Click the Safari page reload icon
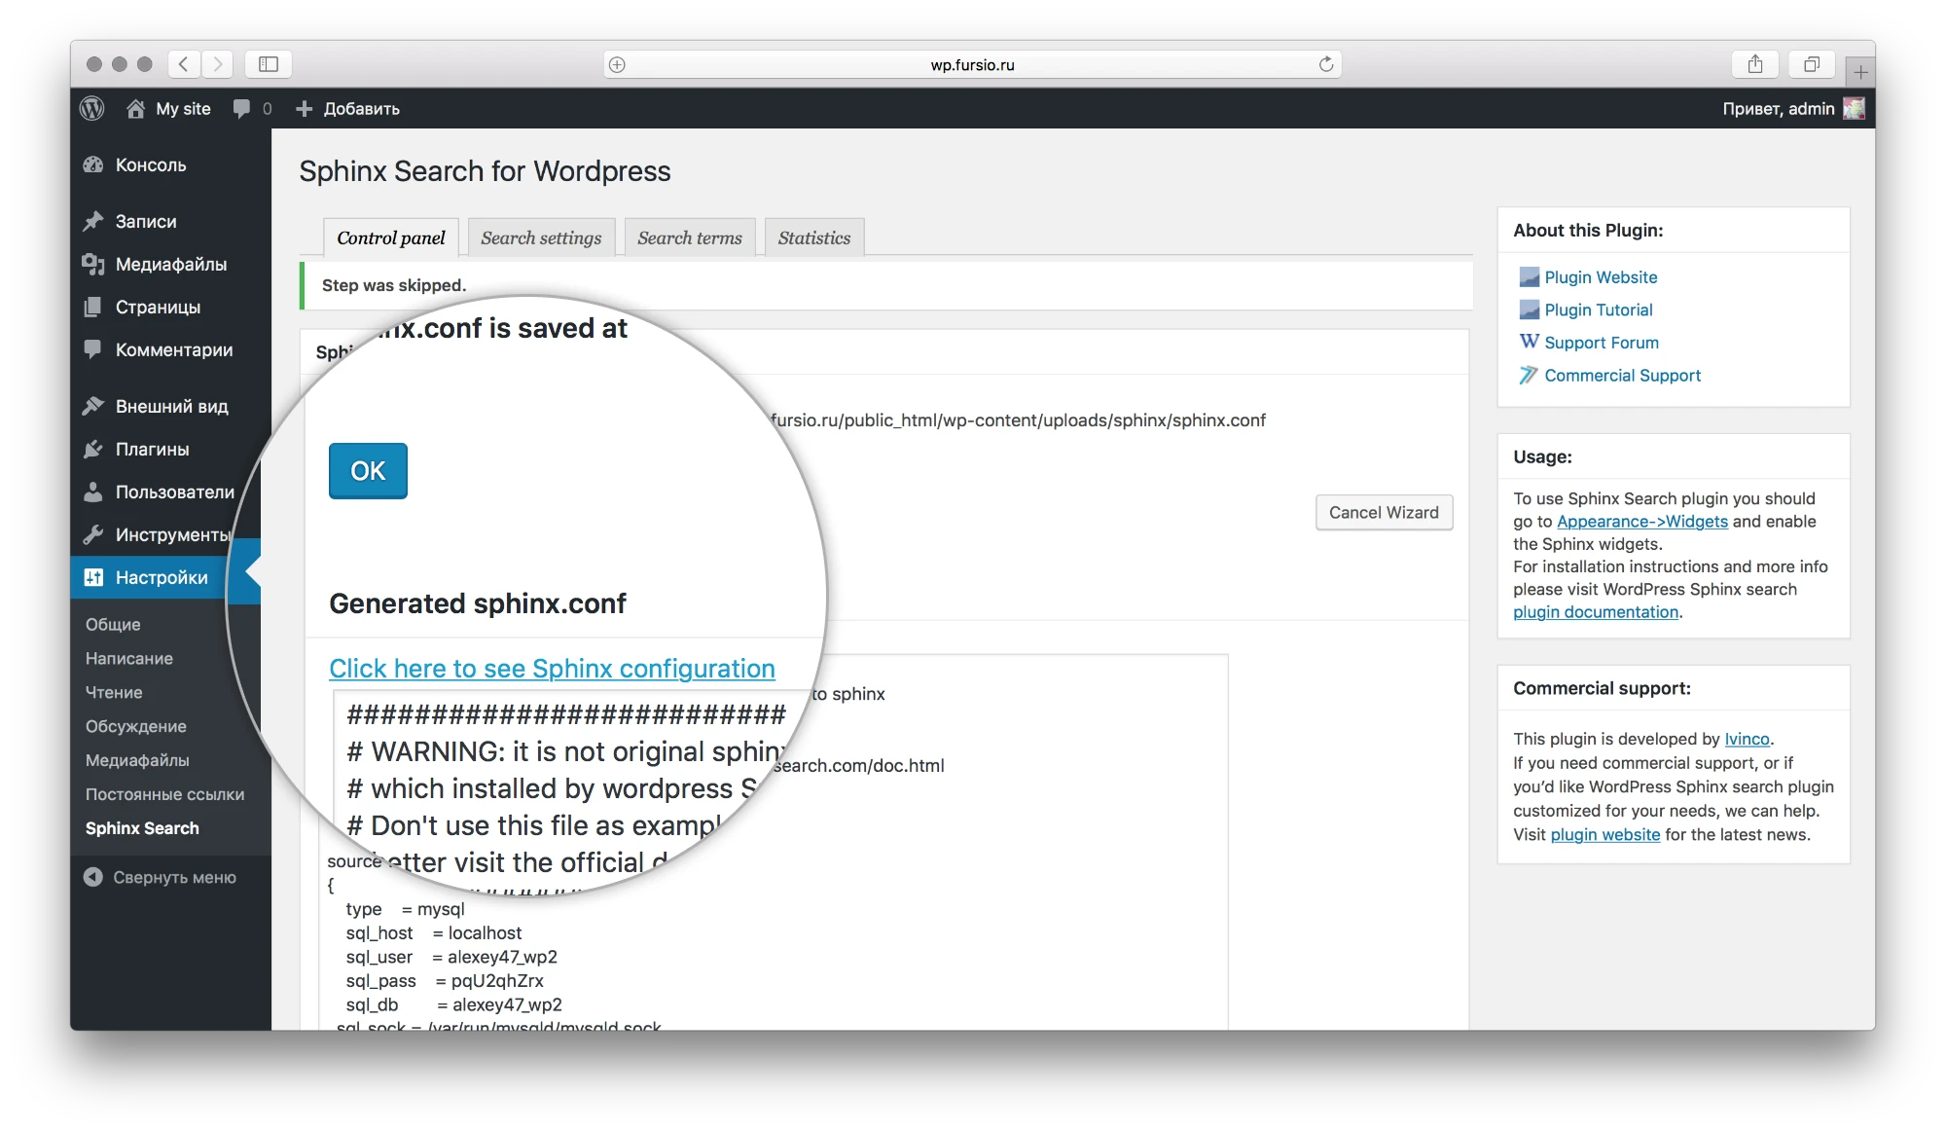This screenshot has width=1946, height=1131. coord(1325,64)
